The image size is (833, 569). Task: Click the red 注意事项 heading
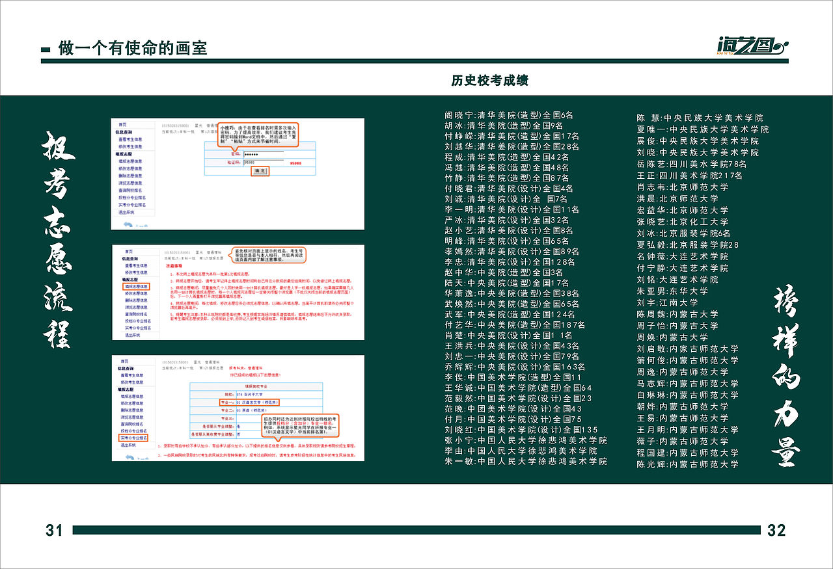coord(174,266)
